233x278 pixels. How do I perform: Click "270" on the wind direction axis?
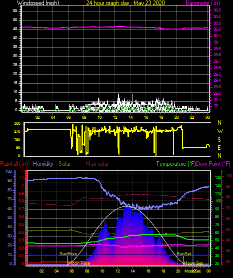(17, 132)
